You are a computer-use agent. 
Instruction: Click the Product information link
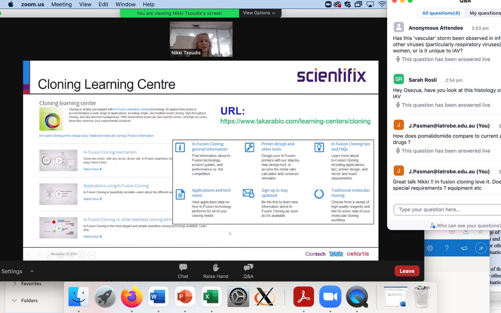[x=141, y=136]
